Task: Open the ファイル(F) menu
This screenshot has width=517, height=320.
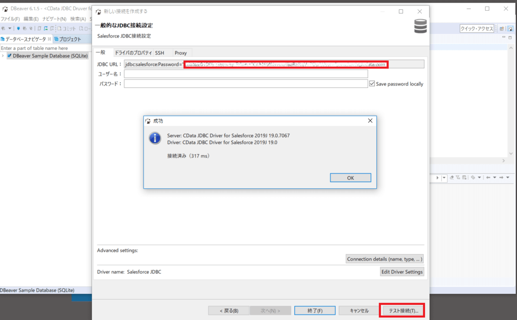Action: click(x=10, y=19)
